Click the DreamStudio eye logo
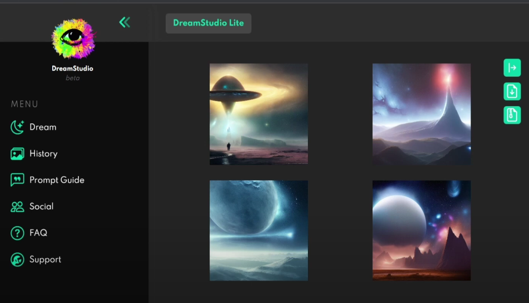This screenshot has width=529, height=303. [73, 39]
